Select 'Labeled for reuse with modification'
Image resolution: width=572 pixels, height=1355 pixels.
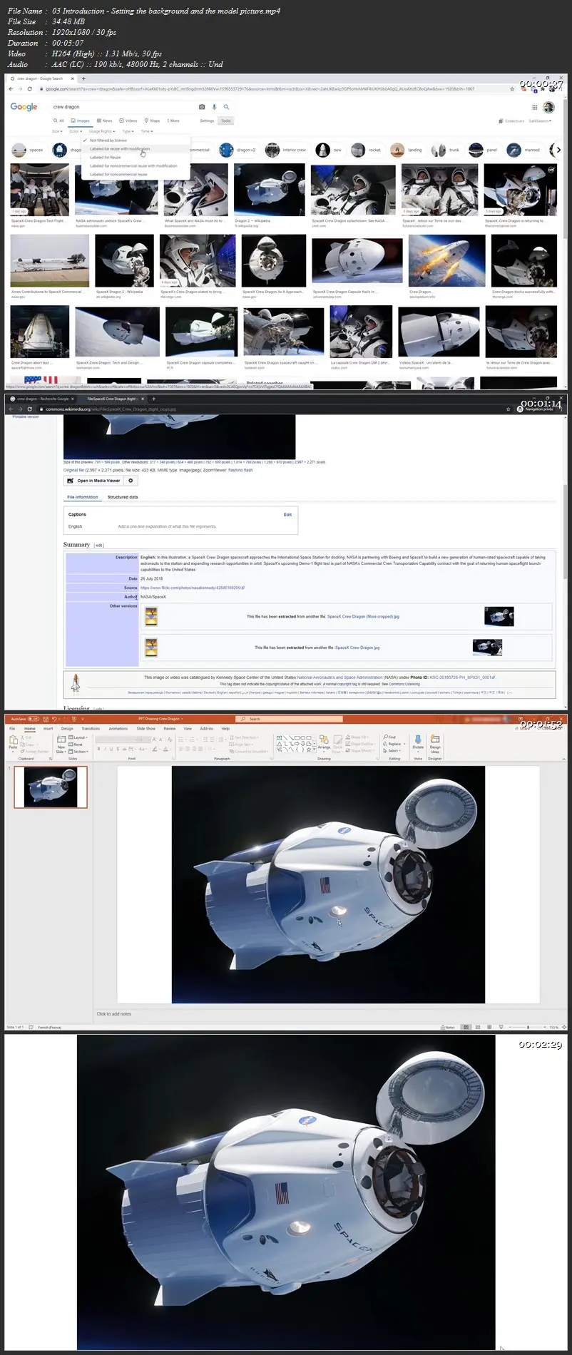(x=120, y=149)
